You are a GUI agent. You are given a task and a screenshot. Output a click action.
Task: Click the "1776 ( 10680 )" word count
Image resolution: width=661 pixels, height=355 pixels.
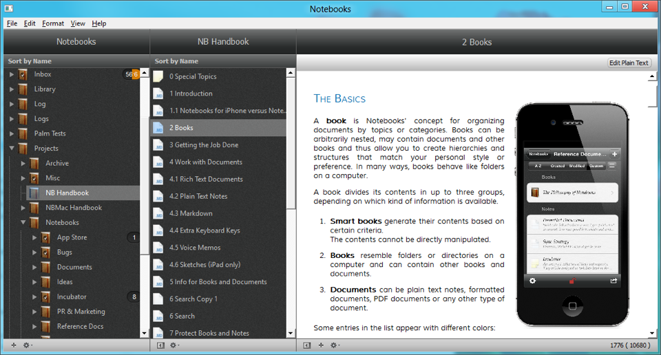tap(630, 345)
